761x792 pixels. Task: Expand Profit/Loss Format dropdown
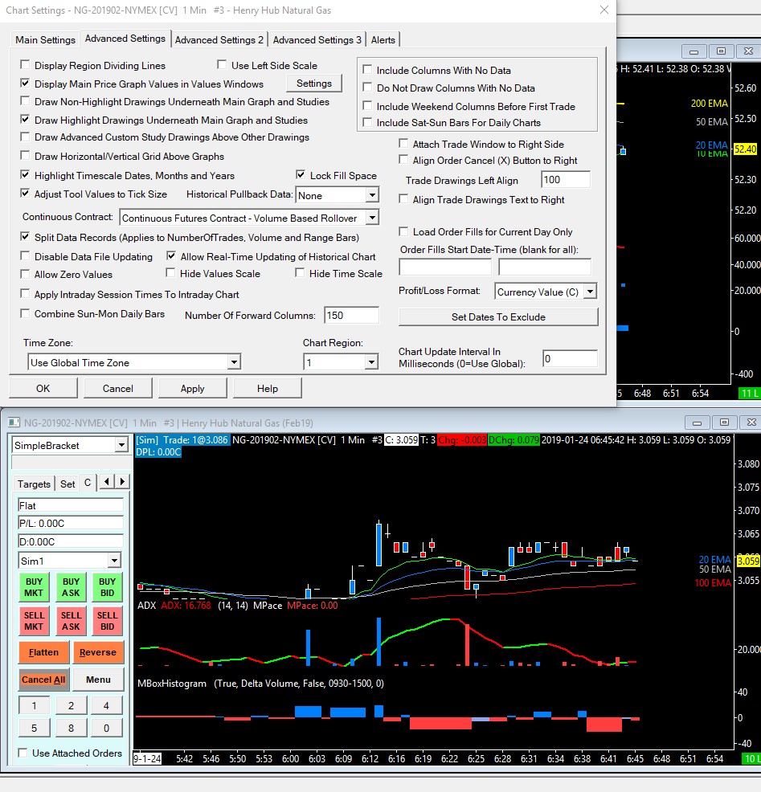pos(590,292)
